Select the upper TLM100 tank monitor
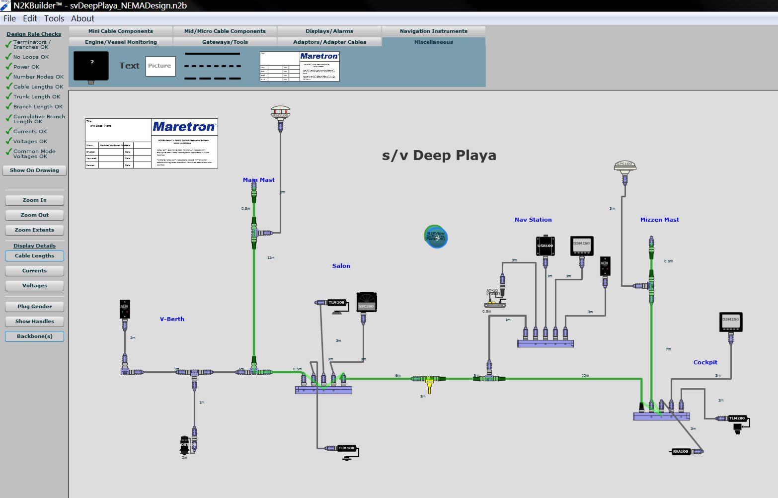Viewport: 778px width, 498px height. pos(337,303)
